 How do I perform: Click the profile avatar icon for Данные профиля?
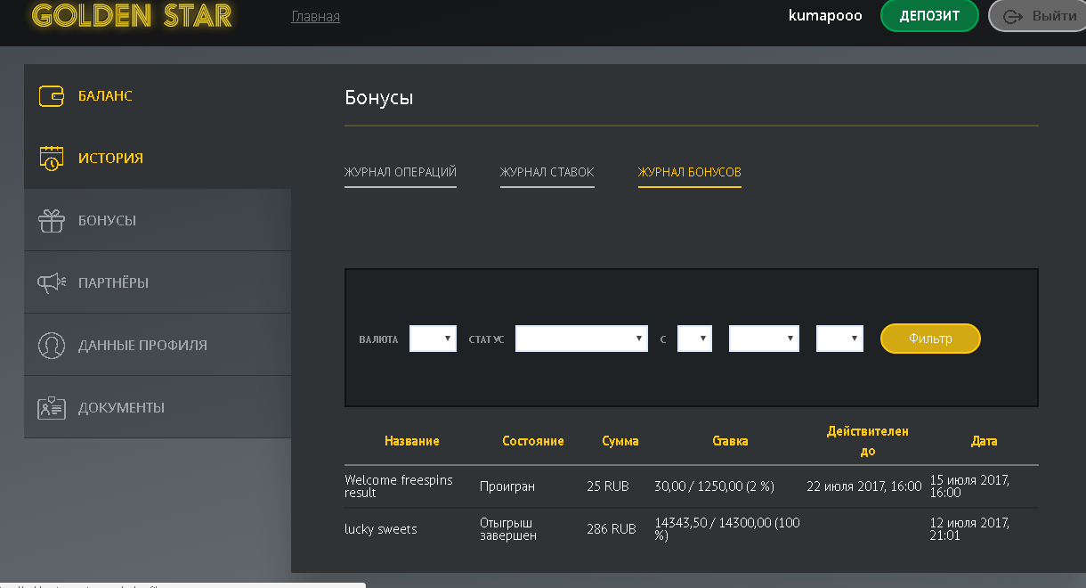[51, 345]
